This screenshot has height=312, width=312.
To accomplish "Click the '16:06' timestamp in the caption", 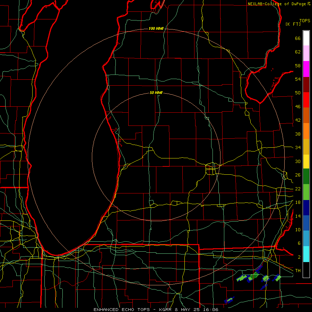I will (211, 310).
